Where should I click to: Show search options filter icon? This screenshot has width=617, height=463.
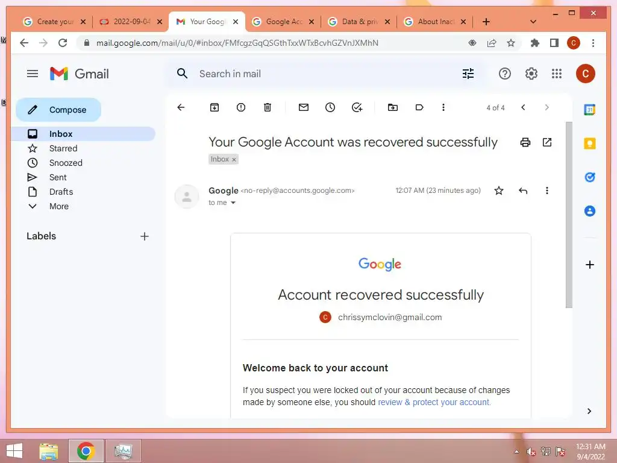pos(468,74)
